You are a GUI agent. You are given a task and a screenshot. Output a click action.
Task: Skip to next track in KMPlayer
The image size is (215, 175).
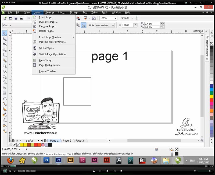point(114,171)
